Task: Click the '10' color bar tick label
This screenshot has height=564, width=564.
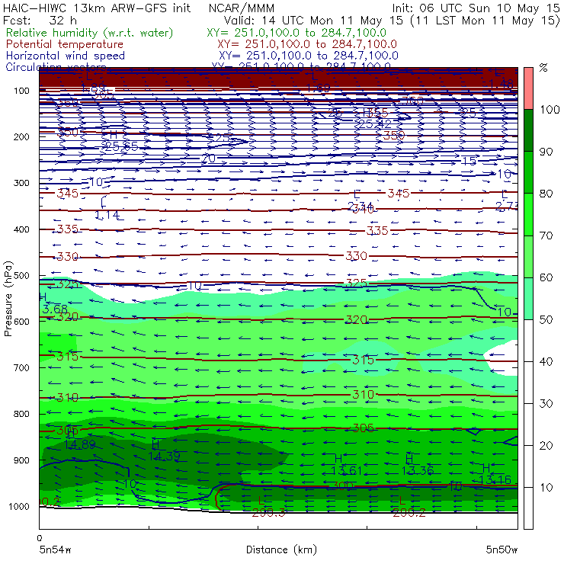Action: point(546,487)
